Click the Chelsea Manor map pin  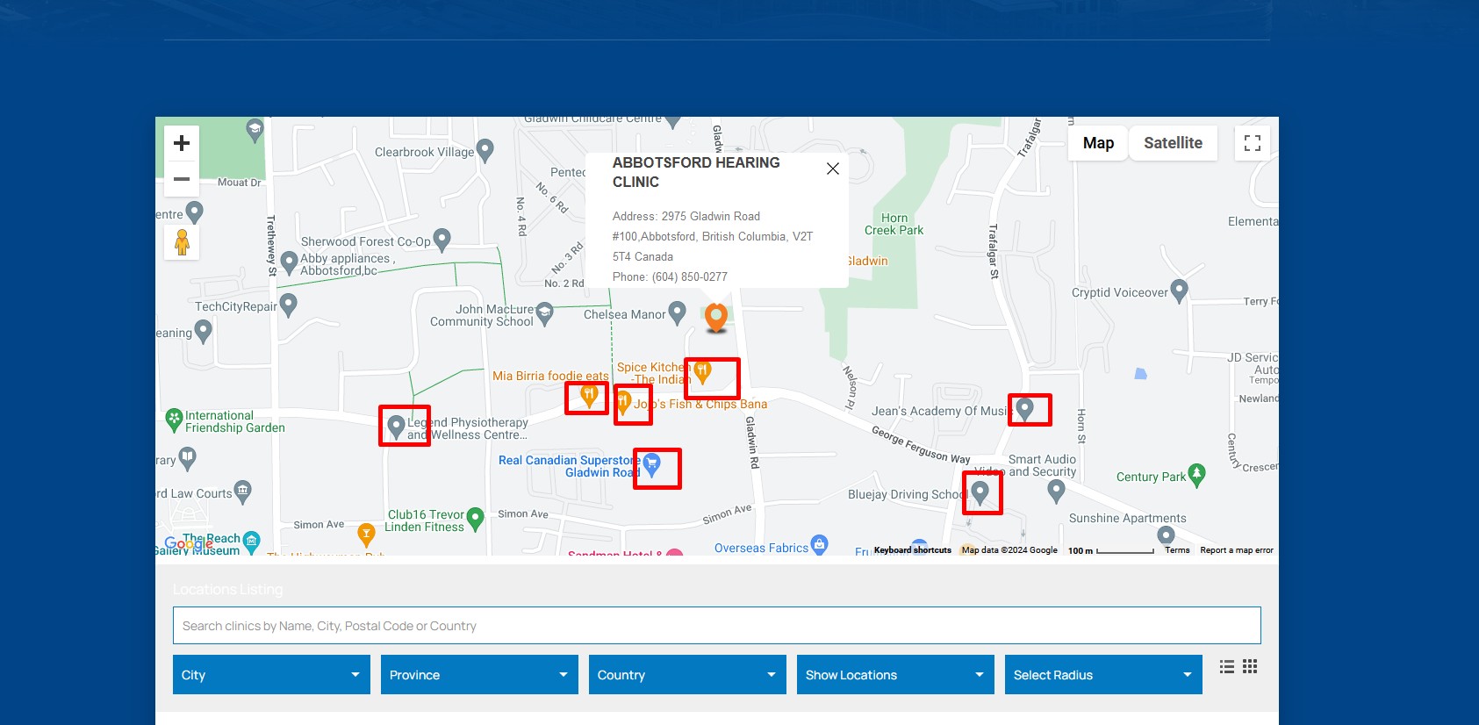pos(677,312)
